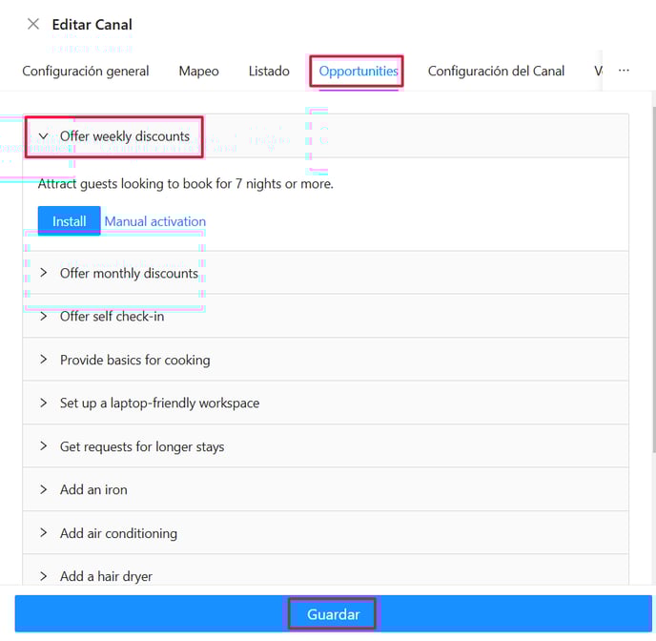Viewport: 656px width, 641px height.
Task: Expand the Offer monthly discounts section
Action: [x=44, y=273]
